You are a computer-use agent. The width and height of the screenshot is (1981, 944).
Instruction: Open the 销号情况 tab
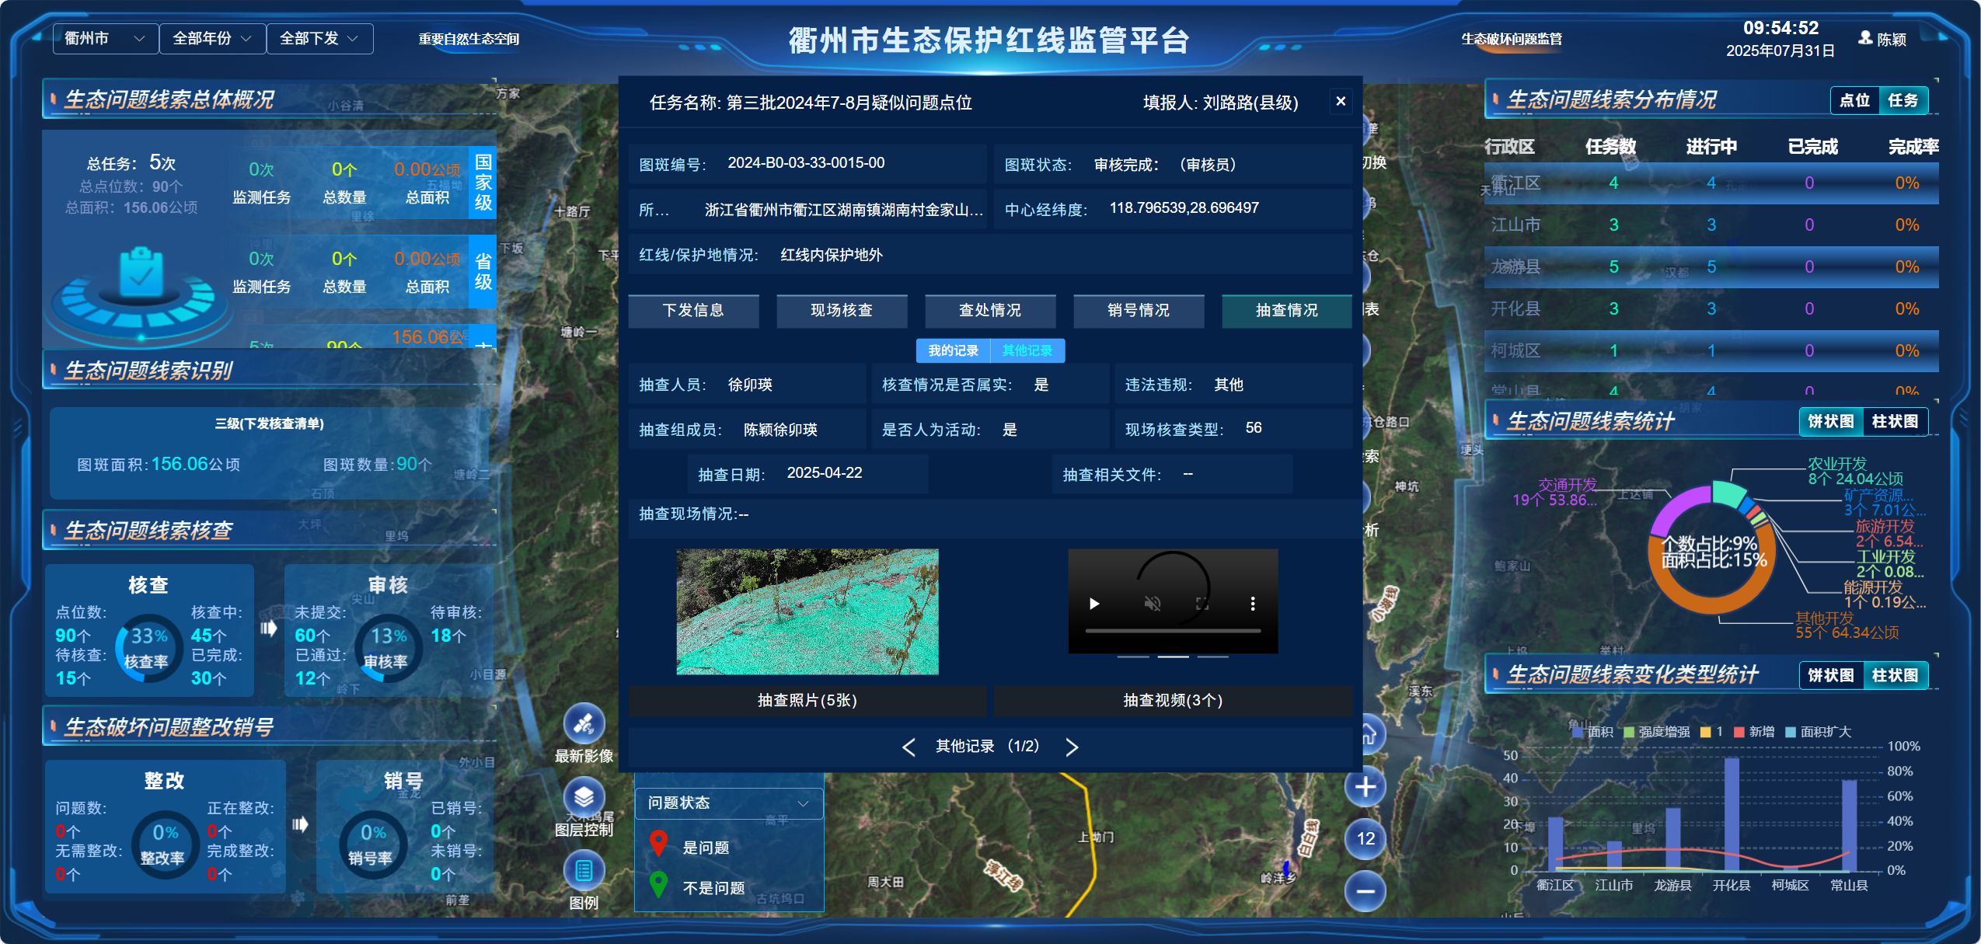[x=1138, y=310]
